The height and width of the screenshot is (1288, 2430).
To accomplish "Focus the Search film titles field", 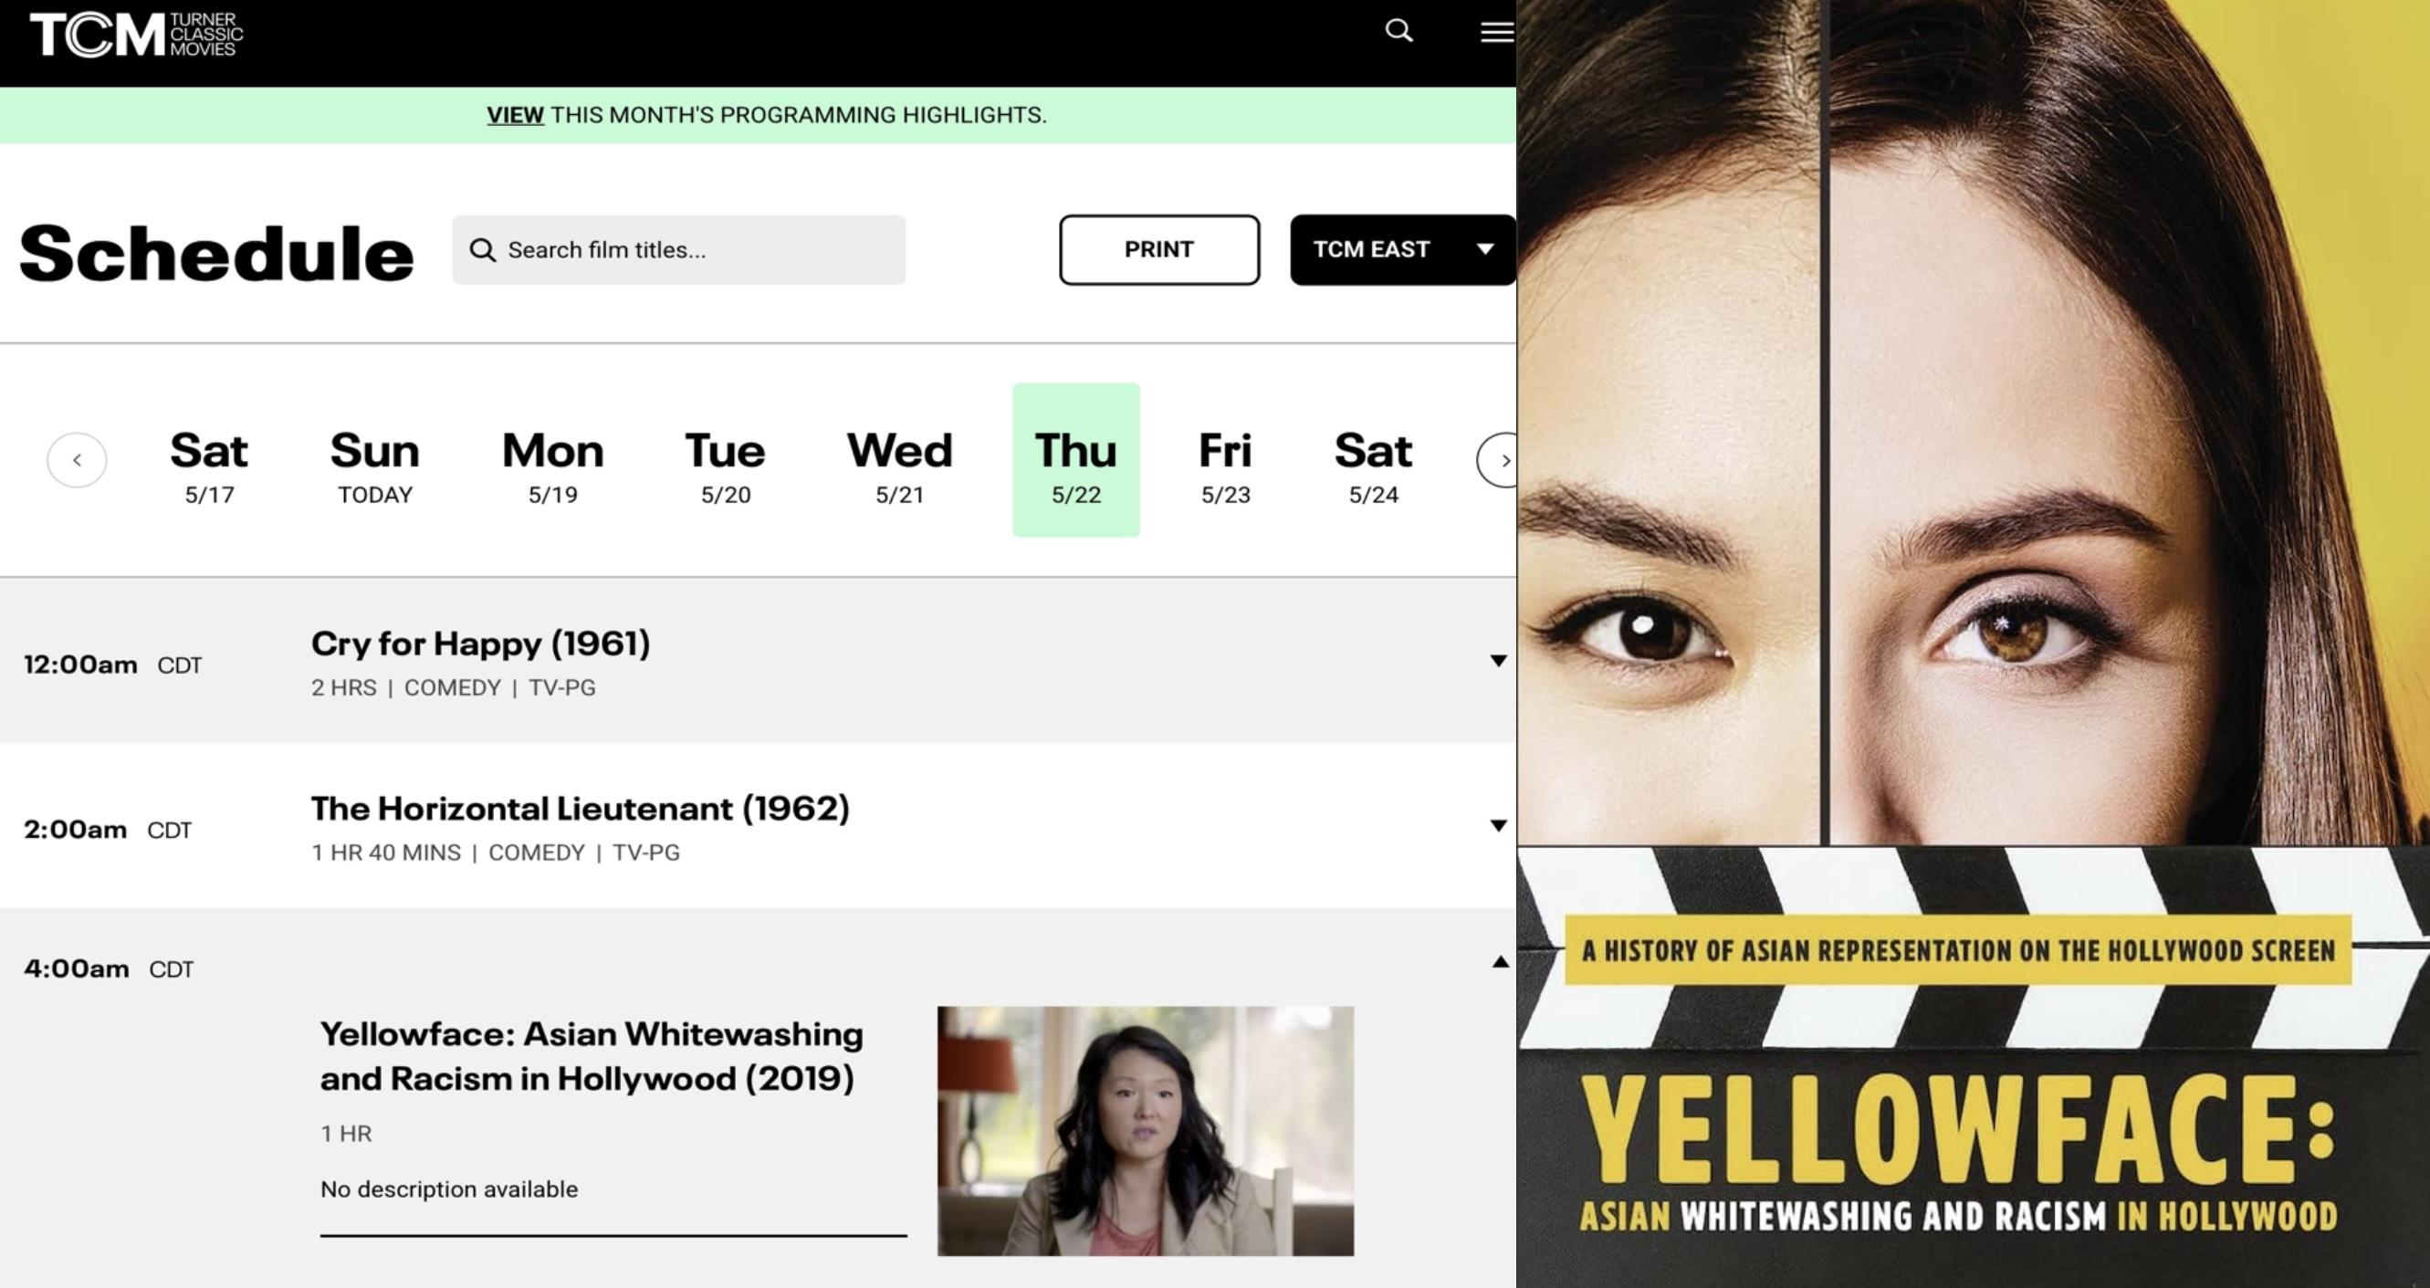I will [679, 250].
